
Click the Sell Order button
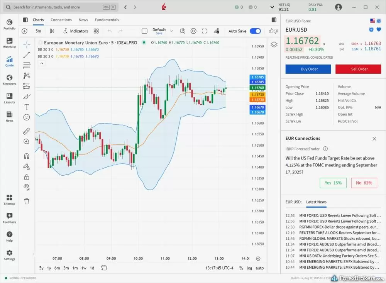click(x=358, y=69)
